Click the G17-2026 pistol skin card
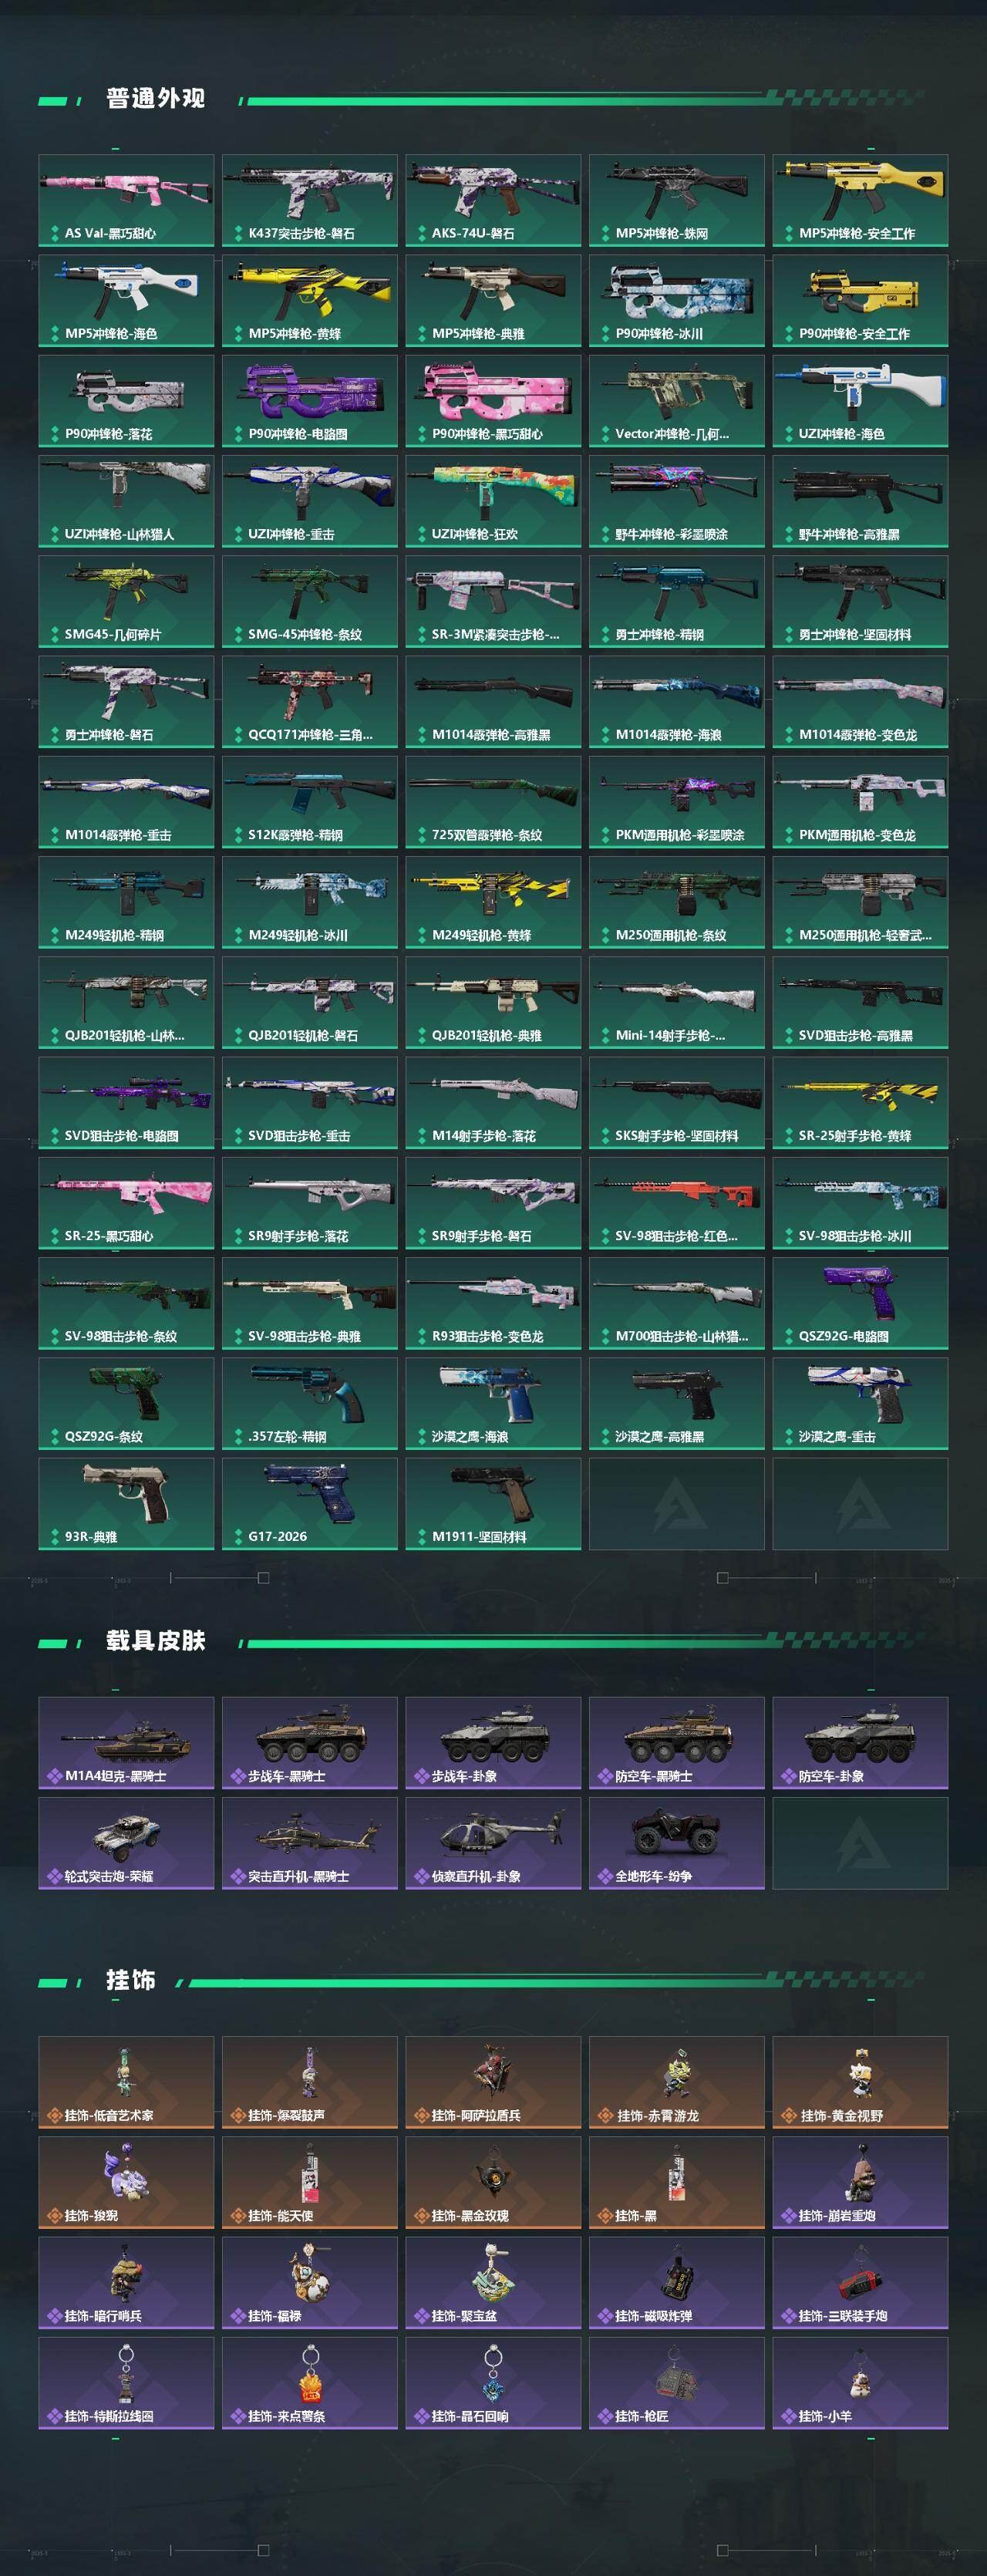987x2576 pixels. click(x=310, y=1504)
